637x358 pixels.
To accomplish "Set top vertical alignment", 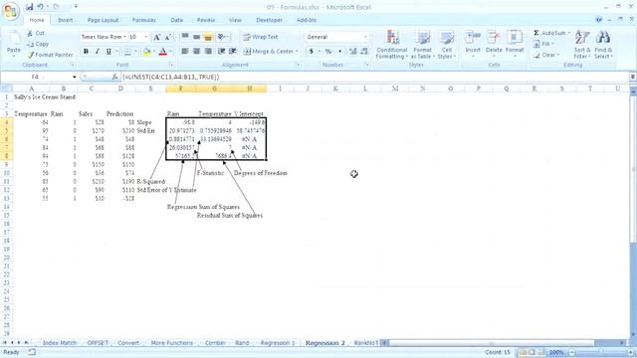I will 185,37.
